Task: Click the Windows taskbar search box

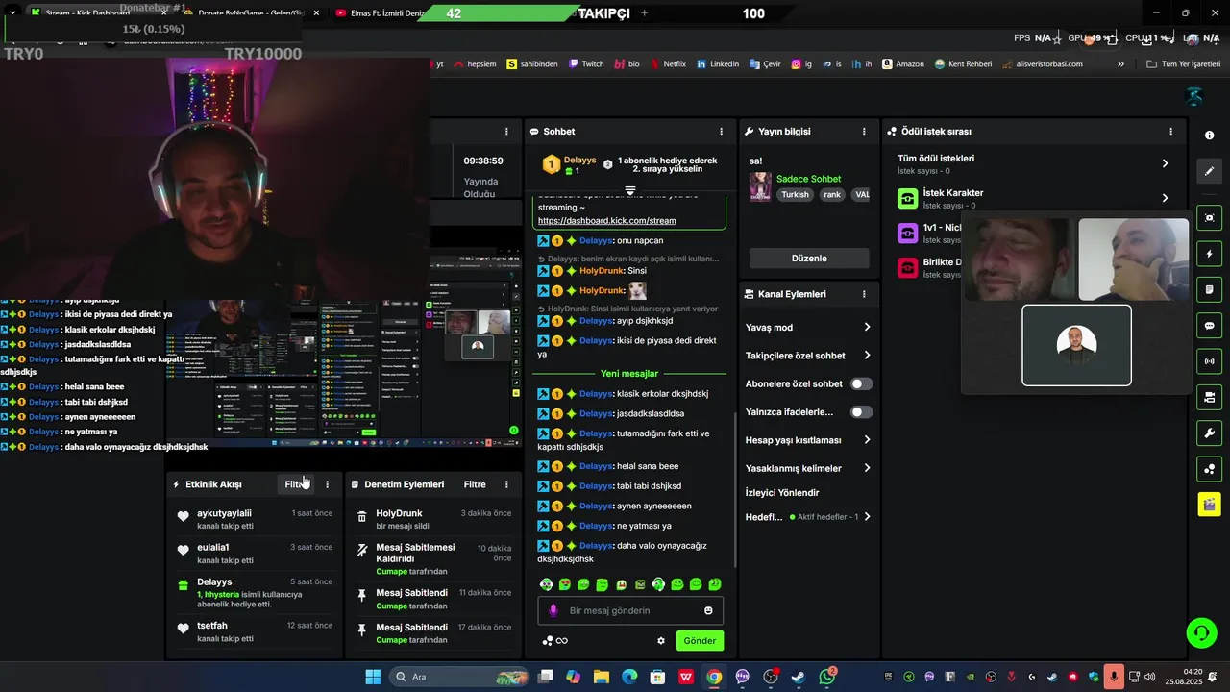Action: 459,677
